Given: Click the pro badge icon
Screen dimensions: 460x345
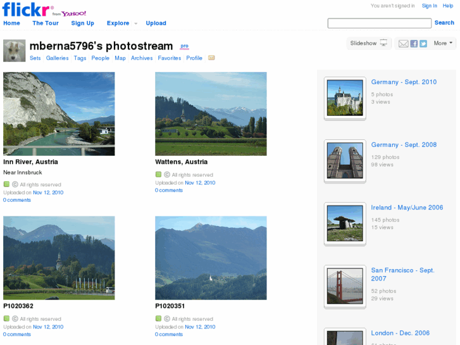Looking at the screenshot, I should pyautogui.click(x=185, y=46).
